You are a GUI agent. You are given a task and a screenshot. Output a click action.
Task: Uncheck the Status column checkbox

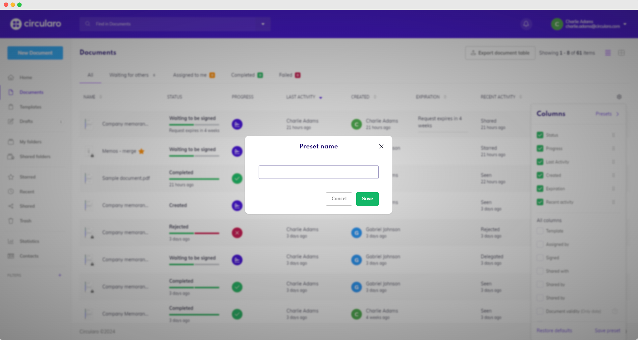coord(540,135)
